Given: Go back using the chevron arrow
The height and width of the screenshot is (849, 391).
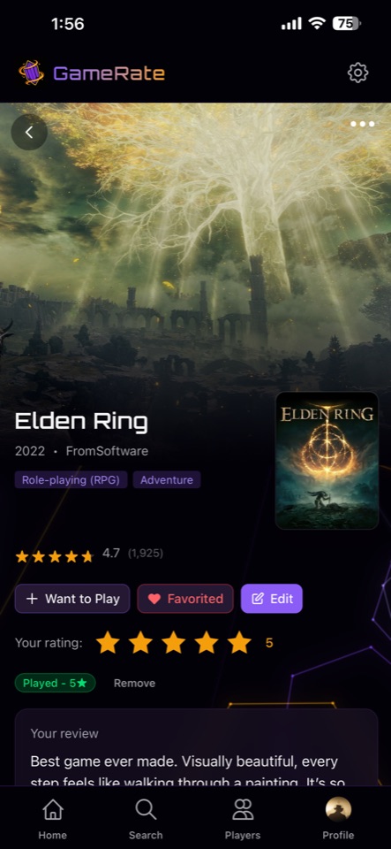Looking at the screenshot, I should coord(29,132).
